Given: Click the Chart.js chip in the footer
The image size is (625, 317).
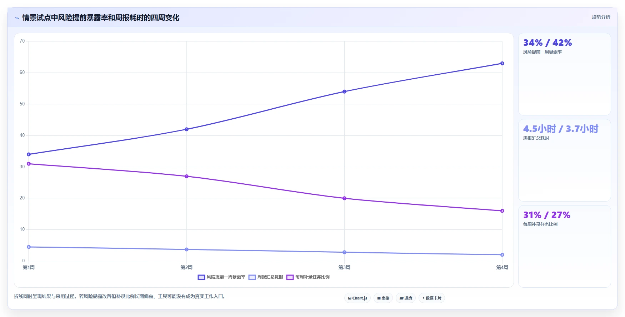Looking at the screenshot, I should 357,298.
